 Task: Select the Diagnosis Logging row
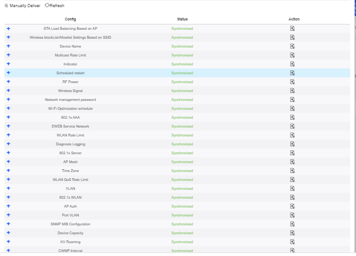tap(177, 144)
